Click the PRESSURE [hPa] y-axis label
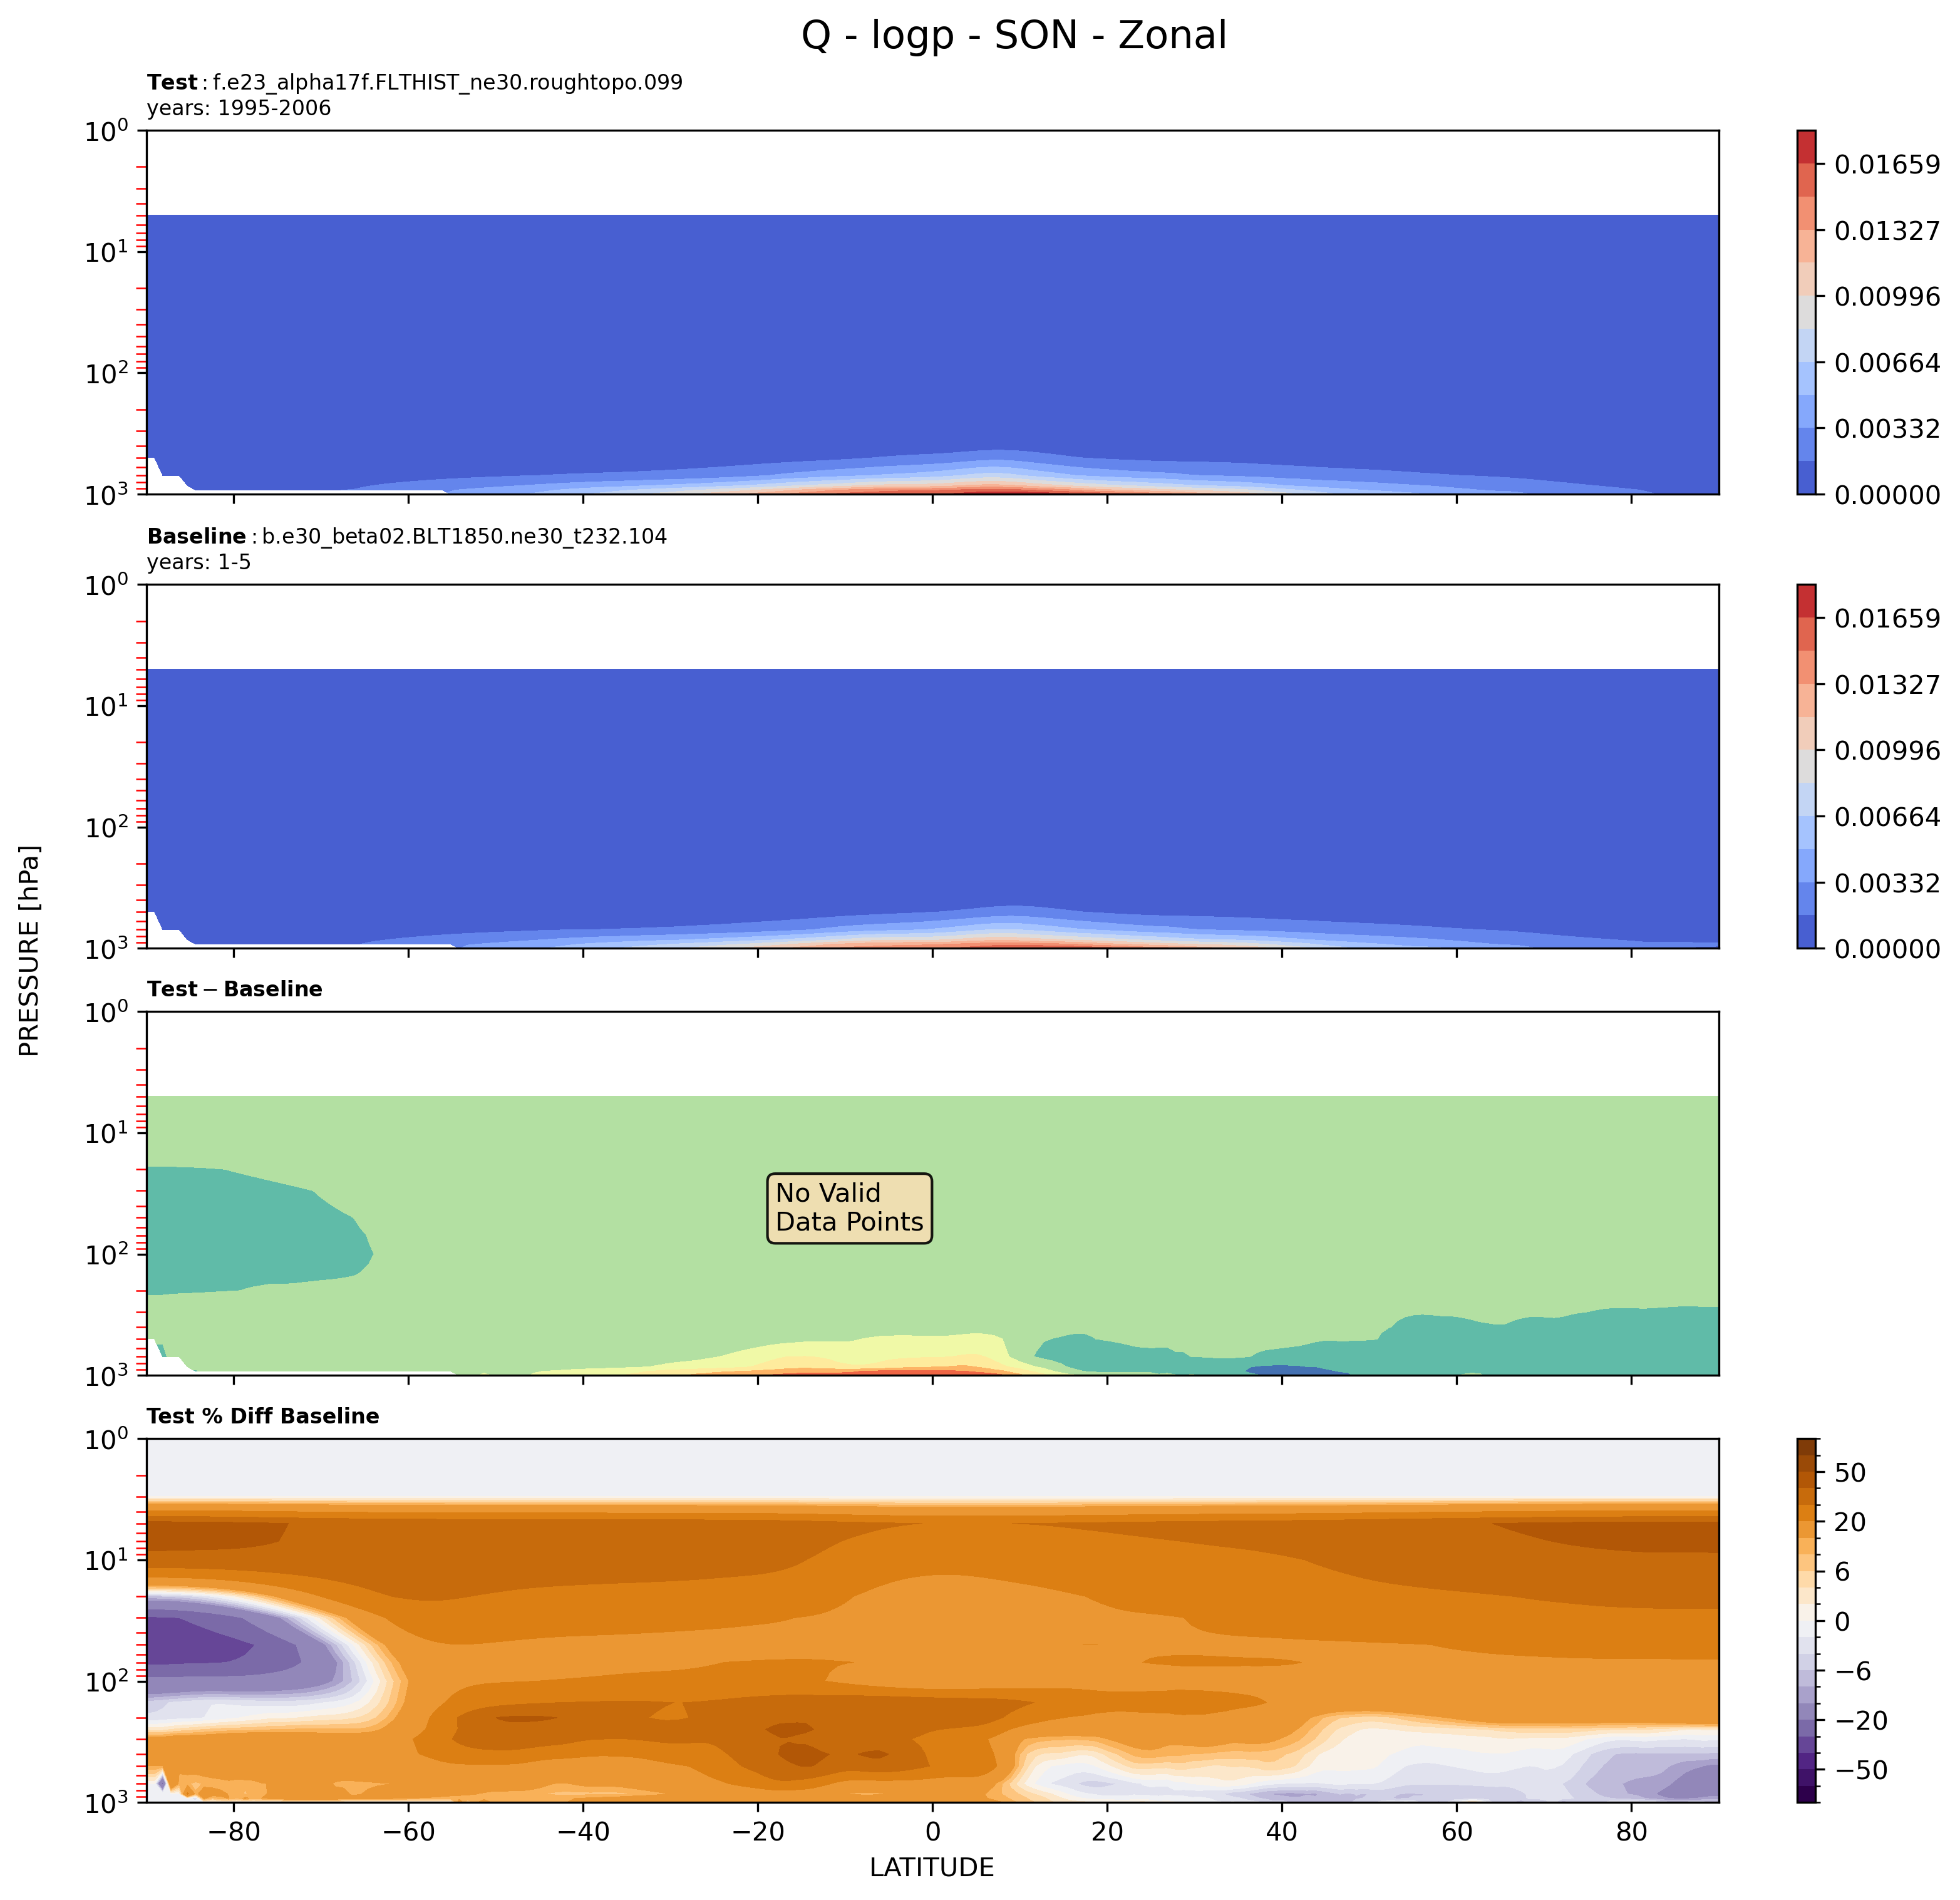The height and width of the screenshot is (1900, 1960). [x=30, y=951]
